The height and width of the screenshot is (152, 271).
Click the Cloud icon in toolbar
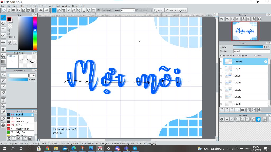4,10
